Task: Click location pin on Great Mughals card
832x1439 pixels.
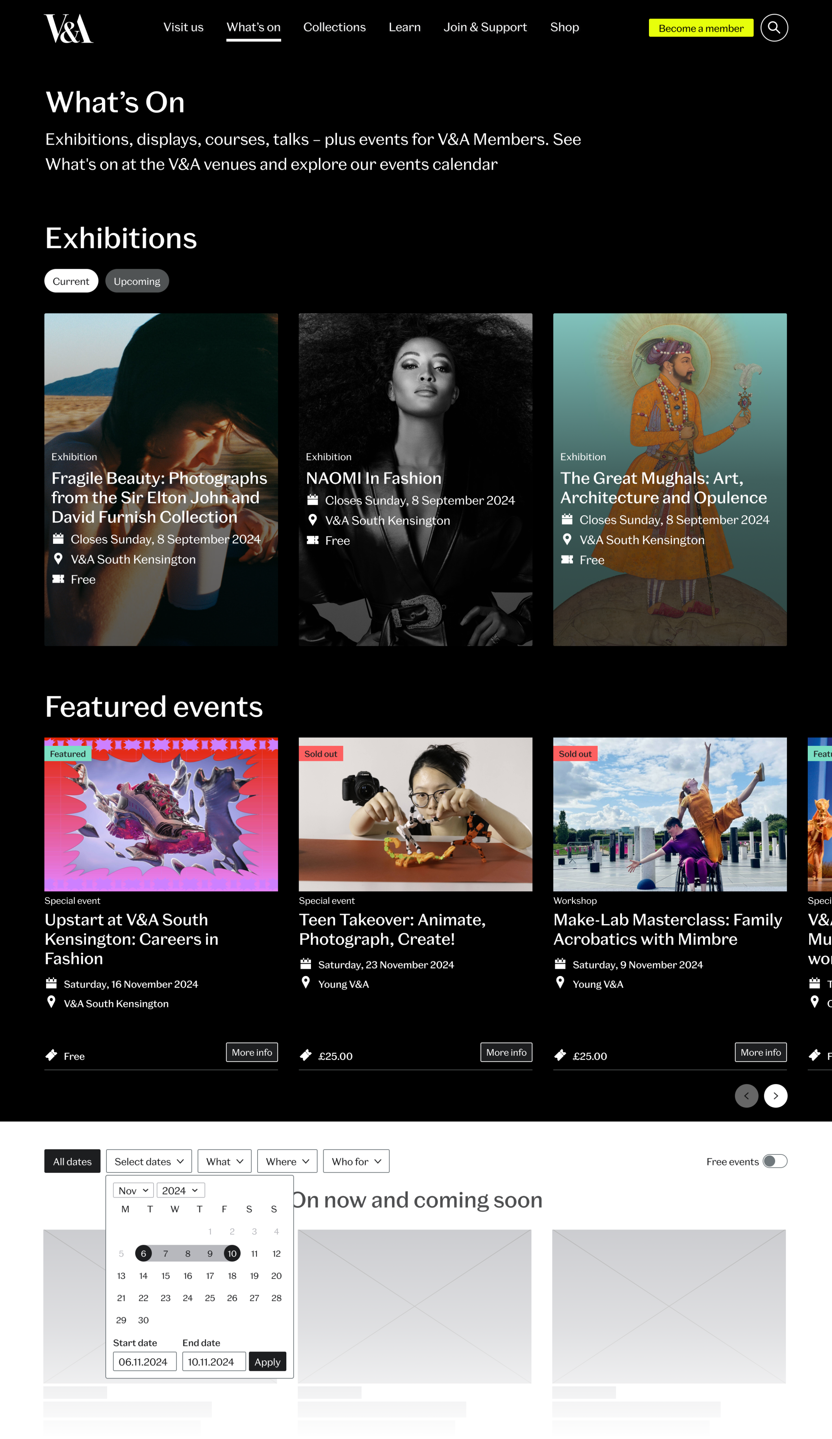Action: [x=567, y=539]
